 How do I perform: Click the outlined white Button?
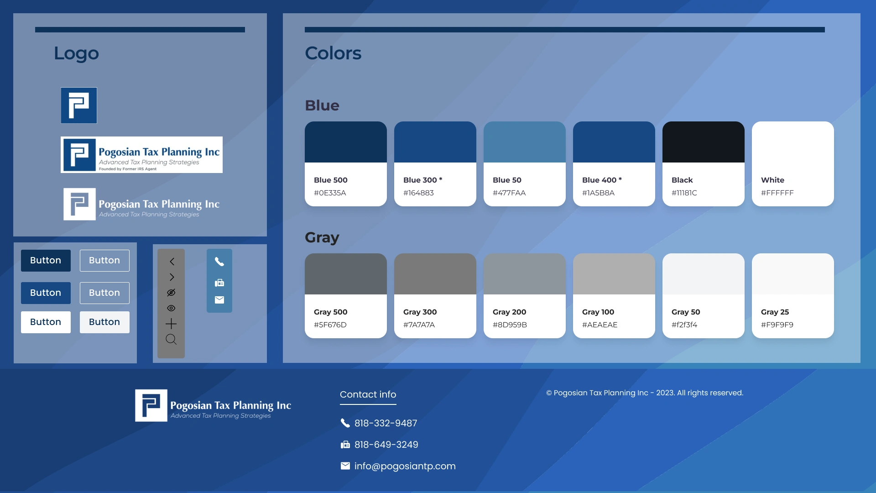tap(104, 260)
